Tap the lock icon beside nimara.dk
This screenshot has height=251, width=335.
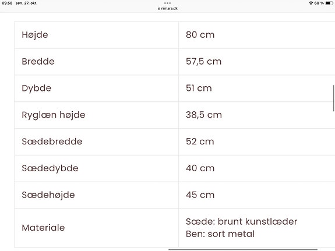[x=158, y=9]
